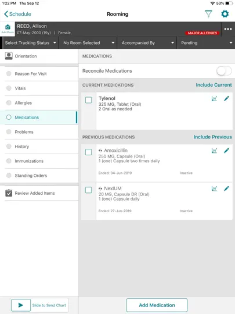Tap the Add Medication button
This screenshot has height=314, width=235.
click(x=157, y=305)
